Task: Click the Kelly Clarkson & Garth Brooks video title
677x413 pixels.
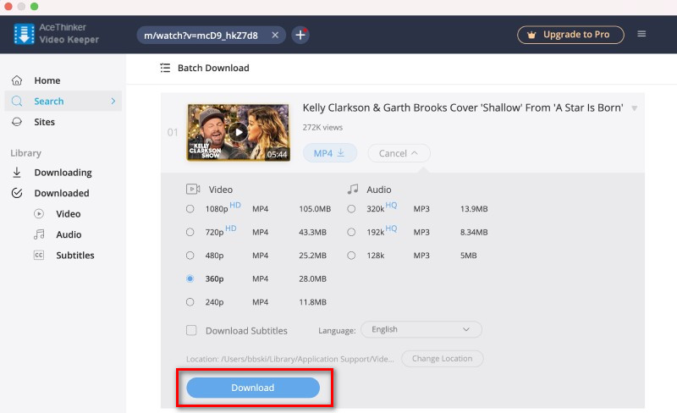Action: click(x=463, y=107)
